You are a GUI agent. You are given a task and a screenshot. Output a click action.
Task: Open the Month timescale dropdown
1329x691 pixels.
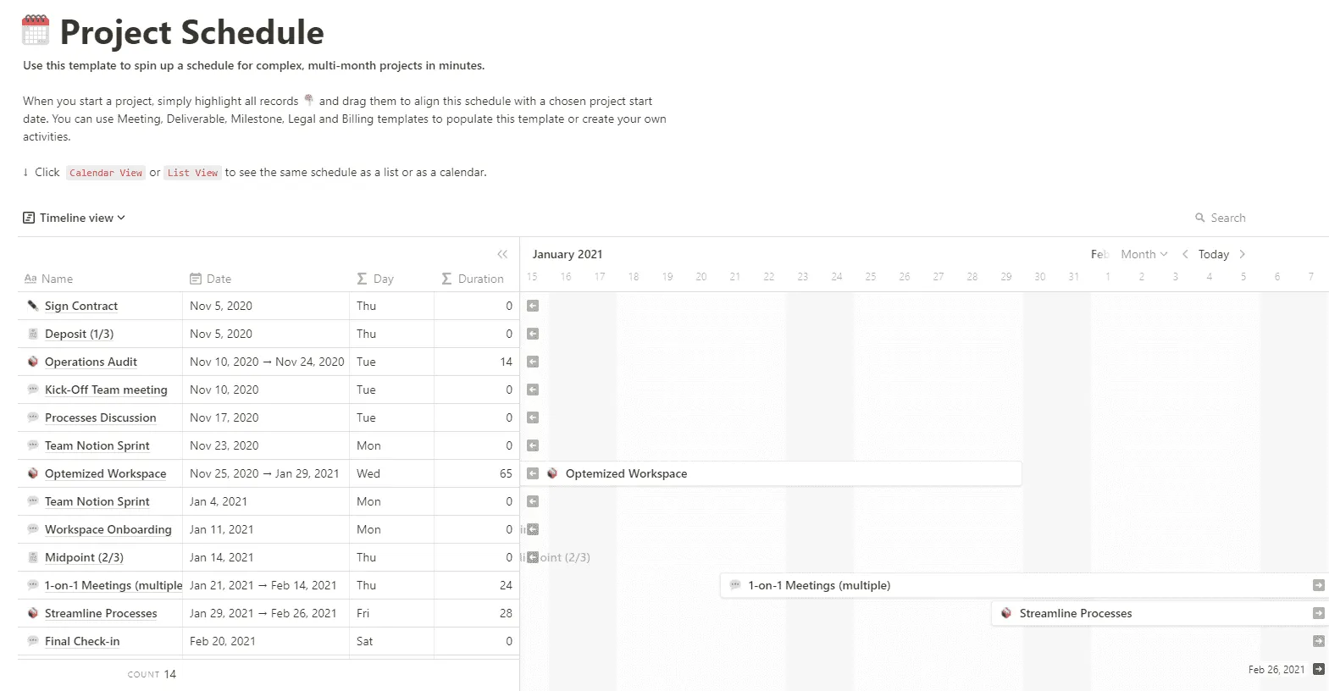(x=1143, y=254)
